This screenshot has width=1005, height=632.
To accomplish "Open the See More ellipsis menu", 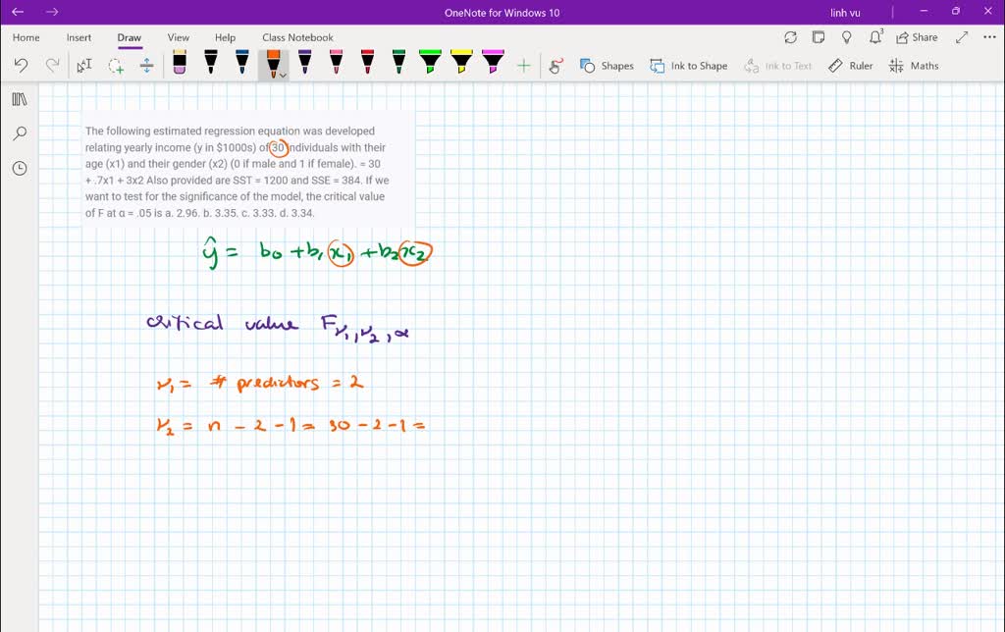I will [x=988, y=36].
